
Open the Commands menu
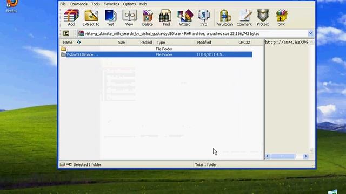78,4
